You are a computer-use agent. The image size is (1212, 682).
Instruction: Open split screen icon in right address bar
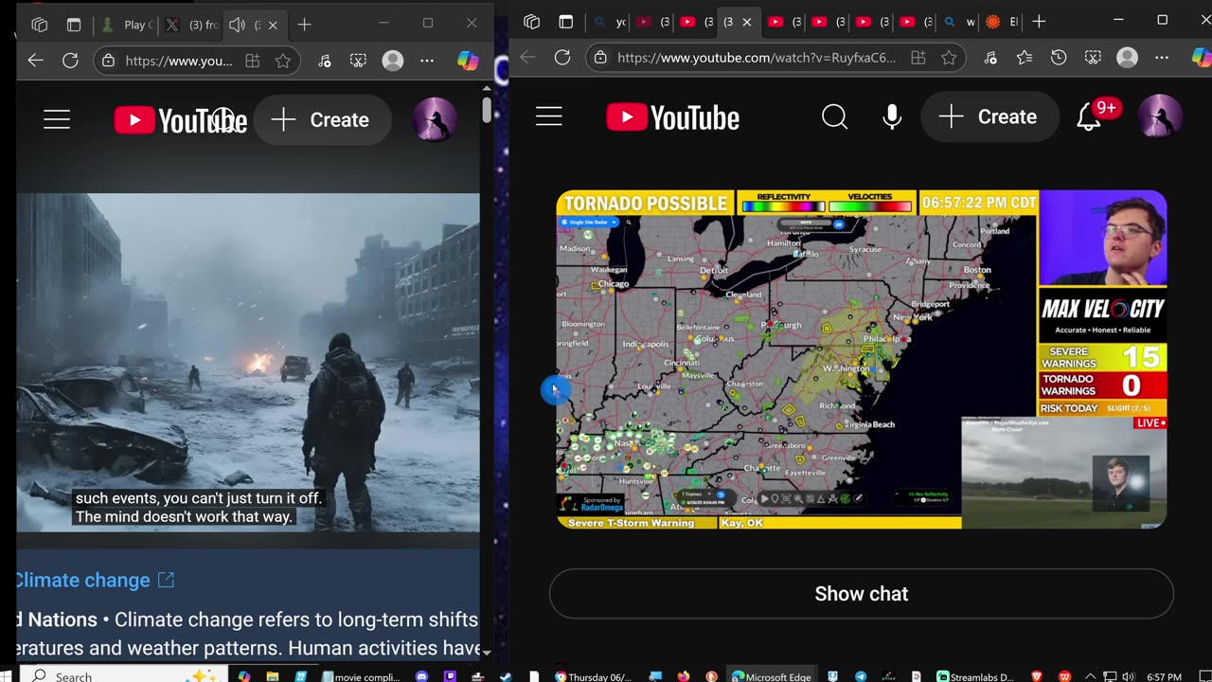tap(918, 58)
